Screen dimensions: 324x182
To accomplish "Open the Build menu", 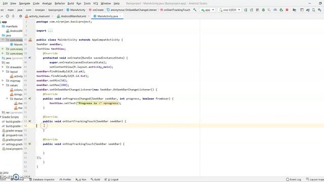I will pos(71,4).
